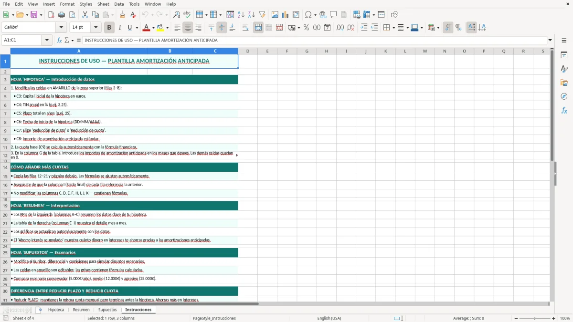Toggle Underline formatting

129,28
